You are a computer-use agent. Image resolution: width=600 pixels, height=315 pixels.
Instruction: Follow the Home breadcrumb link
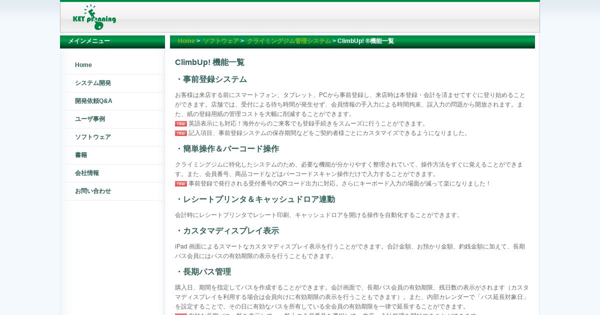(x=186, y=41)
